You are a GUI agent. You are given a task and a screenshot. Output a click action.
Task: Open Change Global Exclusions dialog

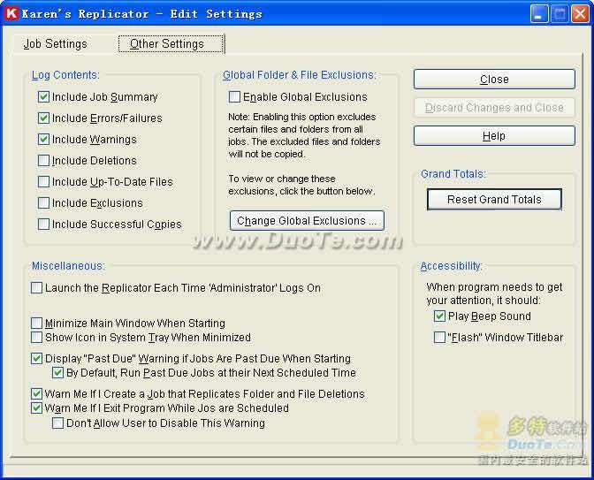click(307, 220)
